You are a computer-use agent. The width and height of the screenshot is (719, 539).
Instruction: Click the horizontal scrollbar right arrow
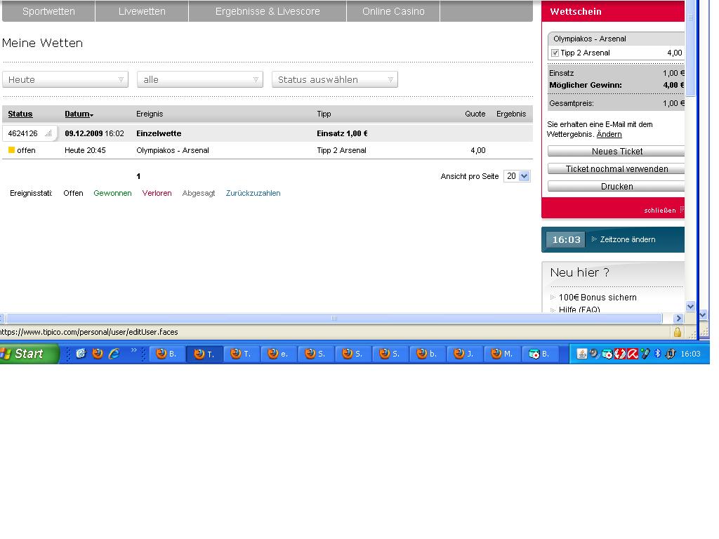pos(679,318)
